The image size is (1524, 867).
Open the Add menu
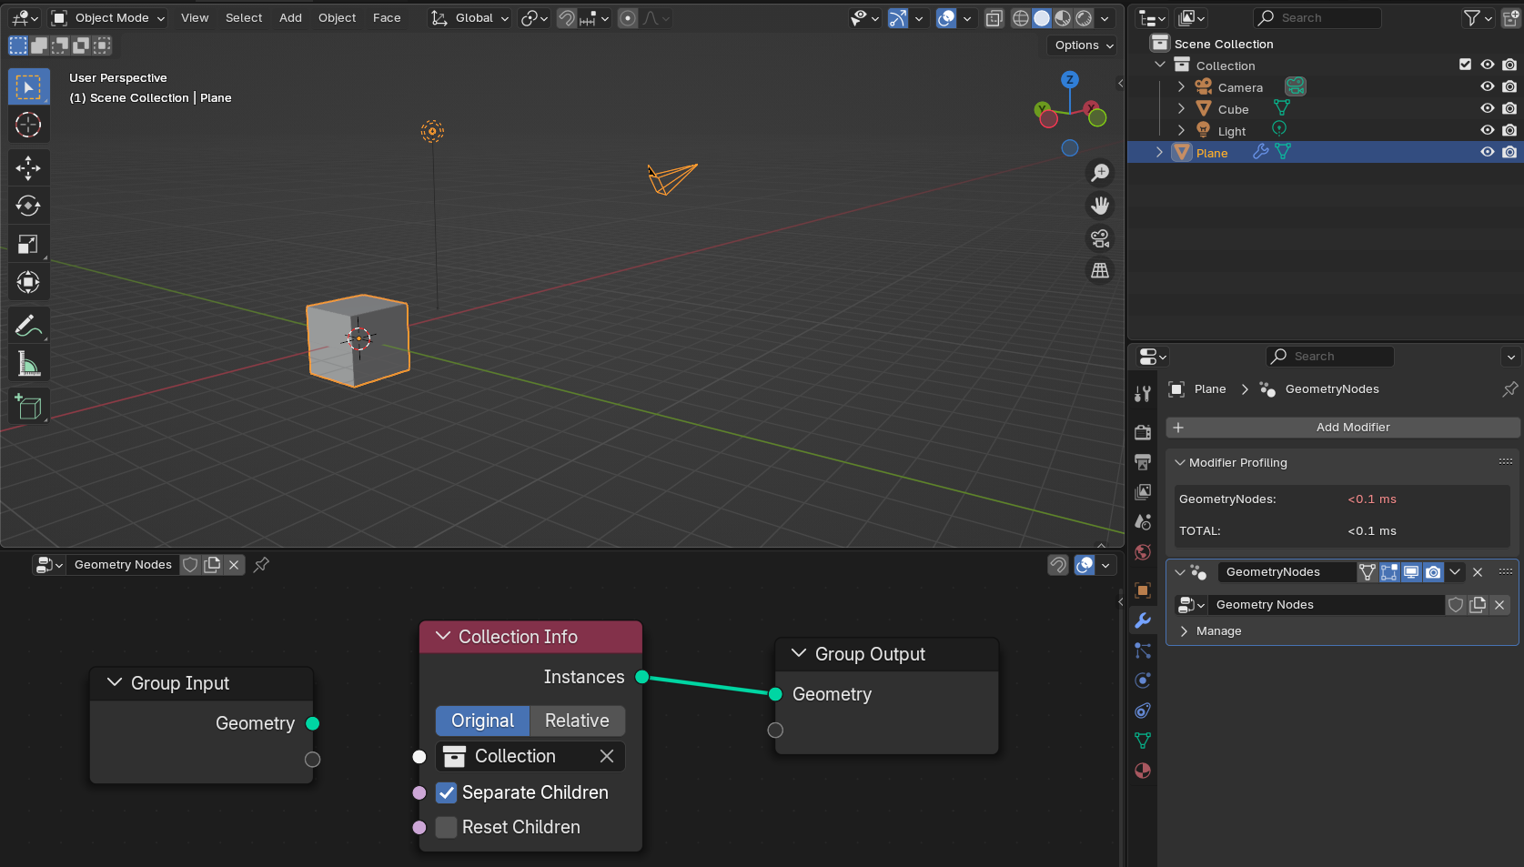click(290, 18)
